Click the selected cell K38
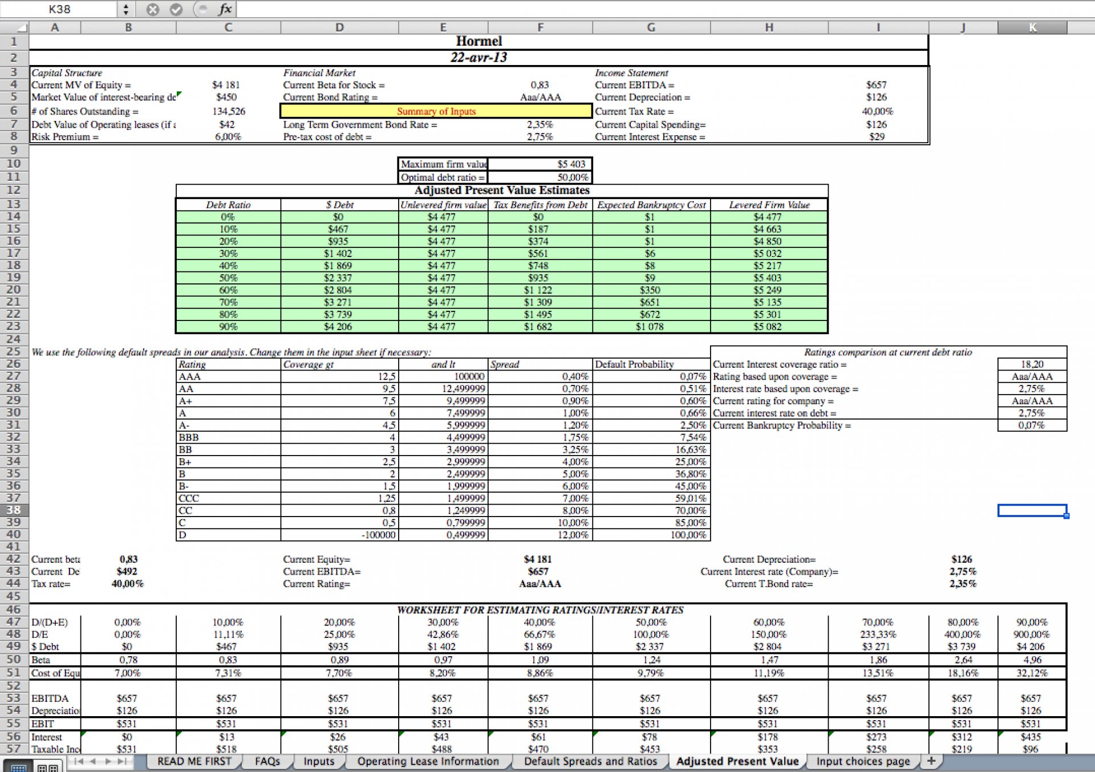 (1032, 510)
